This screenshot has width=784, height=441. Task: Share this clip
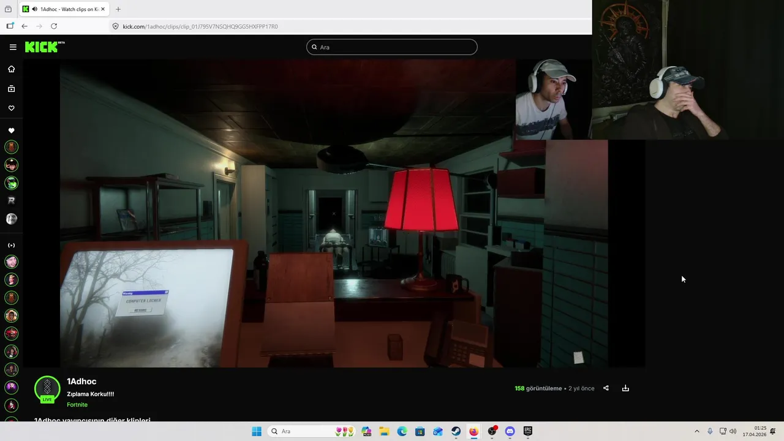click(606, 388)
